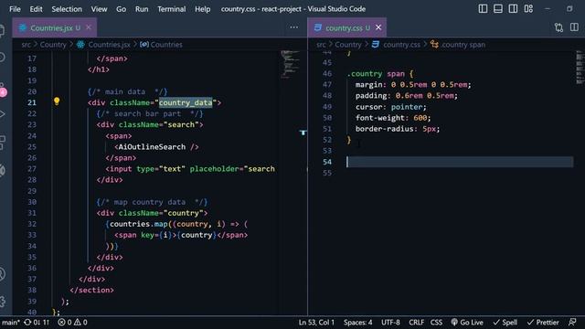
Task: Open errors and warnings indicator
Action: coord(73,323)
